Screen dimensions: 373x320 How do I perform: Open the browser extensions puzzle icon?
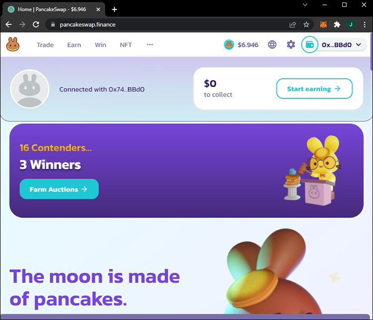pyautogui.click(x=337, y=24)
